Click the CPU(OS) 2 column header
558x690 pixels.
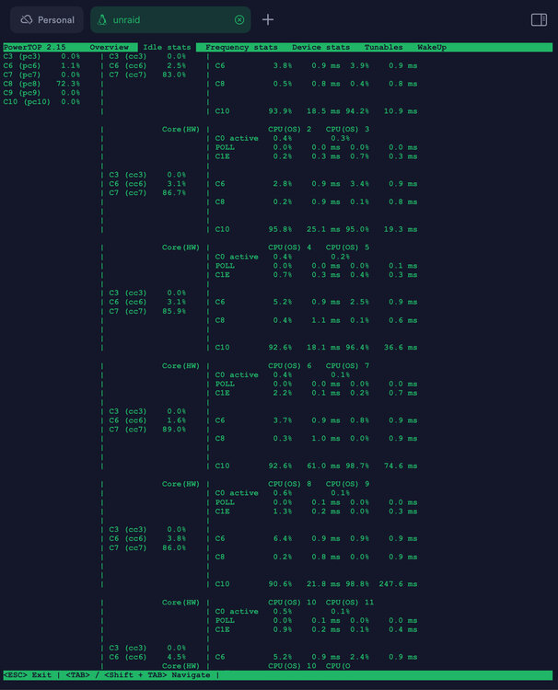pyautogui.click(x=290, y=130)
